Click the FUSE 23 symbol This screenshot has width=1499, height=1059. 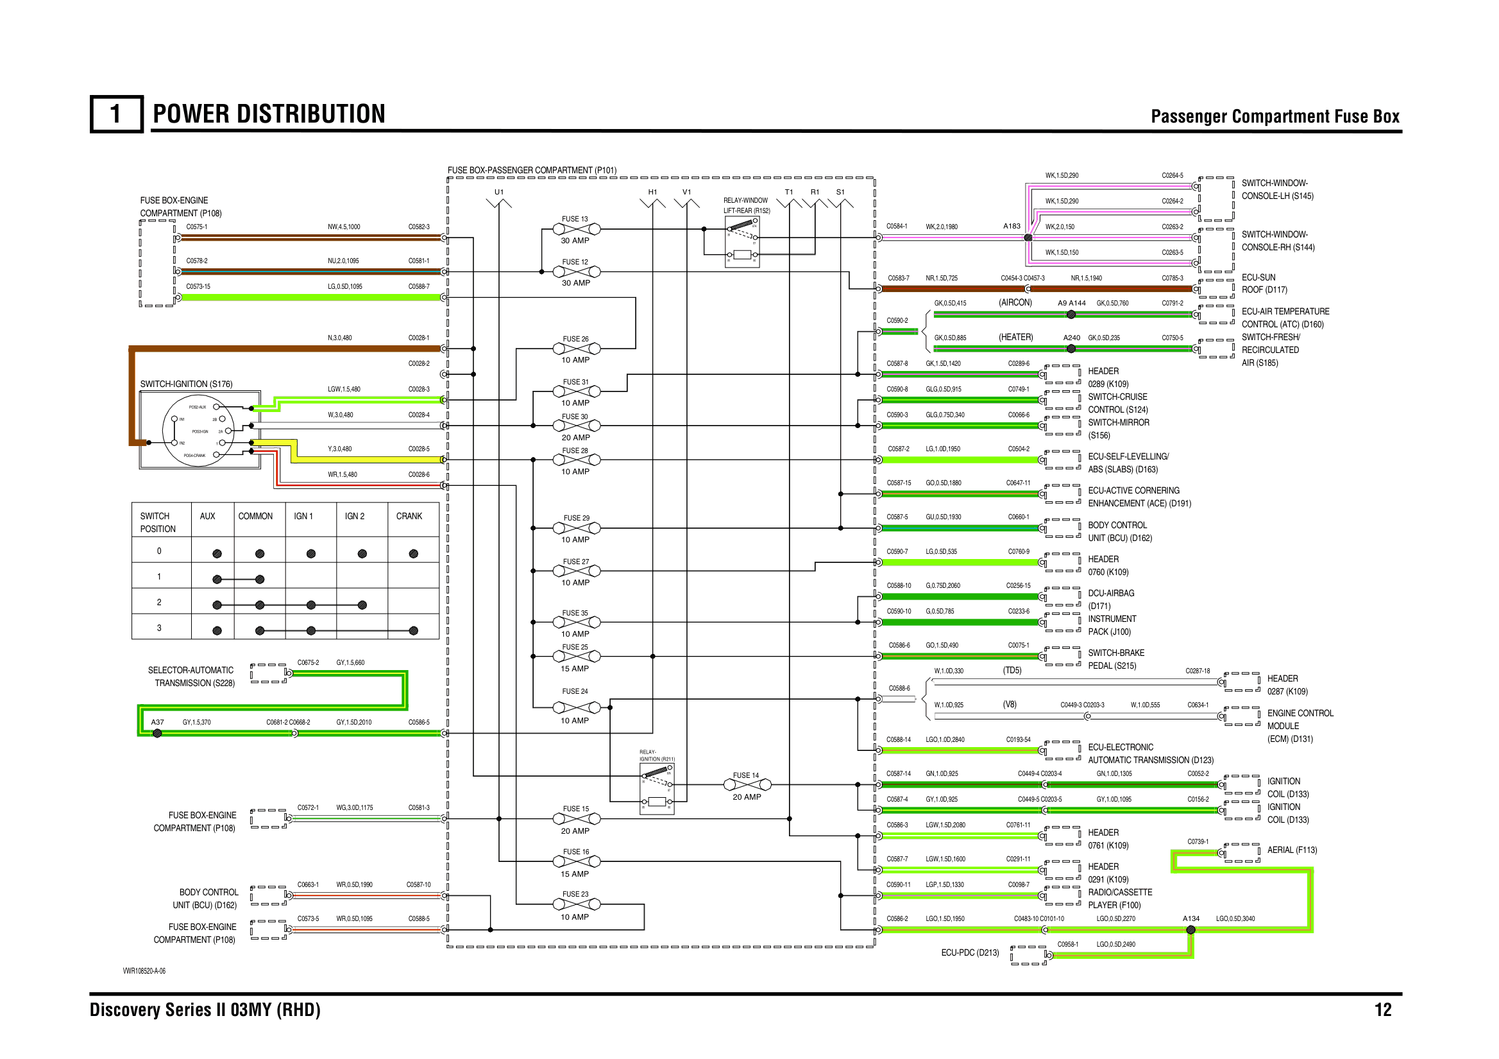[576, 904]
